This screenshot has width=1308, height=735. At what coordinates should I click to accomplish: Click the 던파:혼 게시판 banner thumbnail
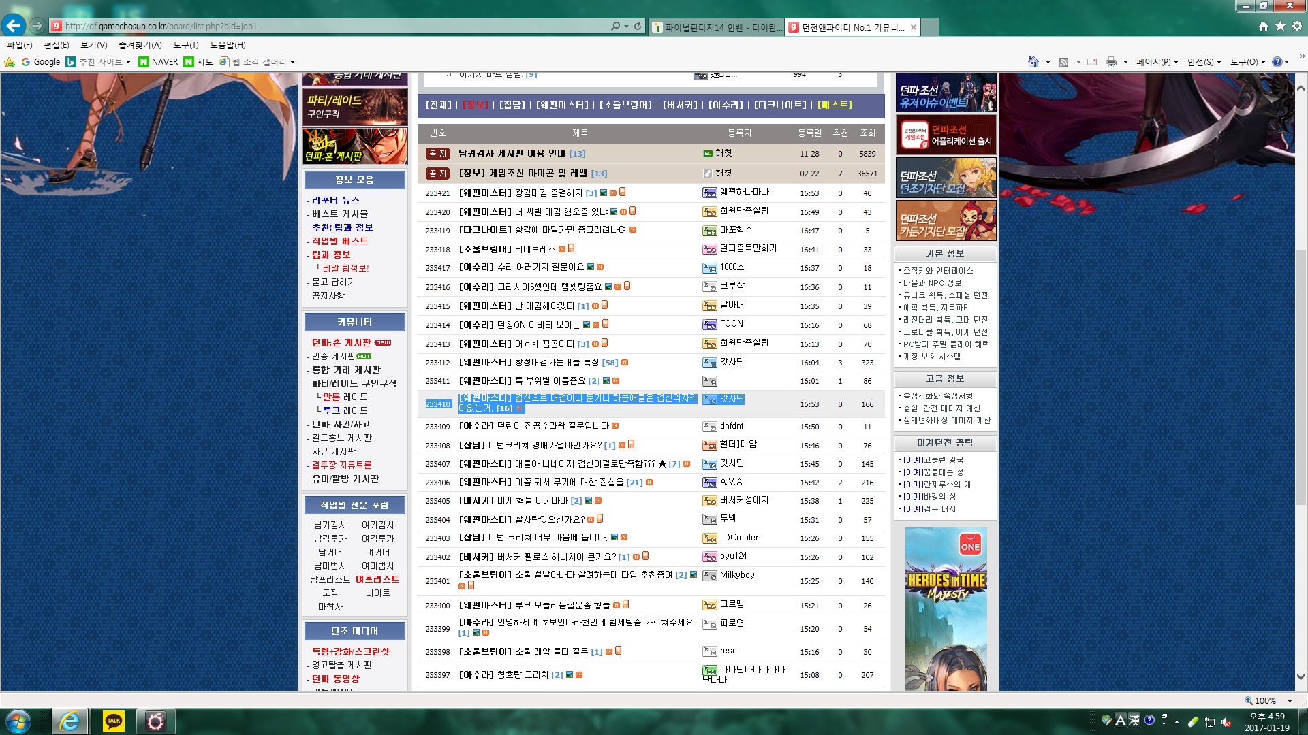click(354, 146)
